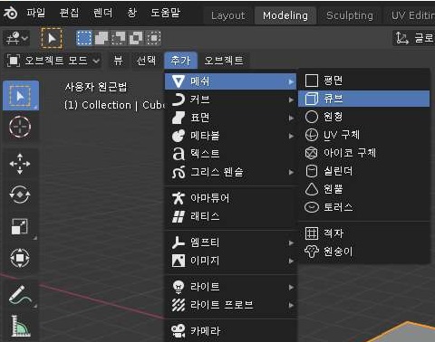Choose the invert selection mode icon

[x=136, y=38]
